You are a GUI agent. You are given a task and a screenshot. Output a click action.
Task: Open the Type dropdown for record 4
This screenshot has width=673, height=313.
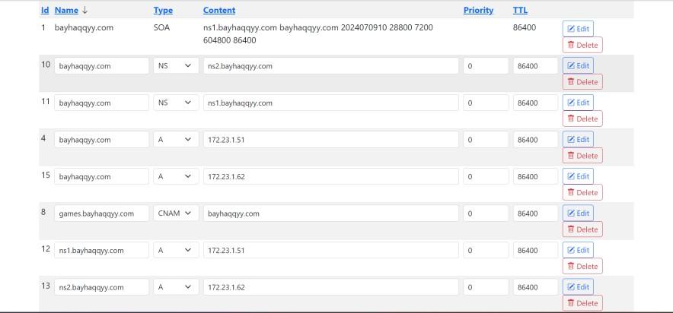pos(176,140)
